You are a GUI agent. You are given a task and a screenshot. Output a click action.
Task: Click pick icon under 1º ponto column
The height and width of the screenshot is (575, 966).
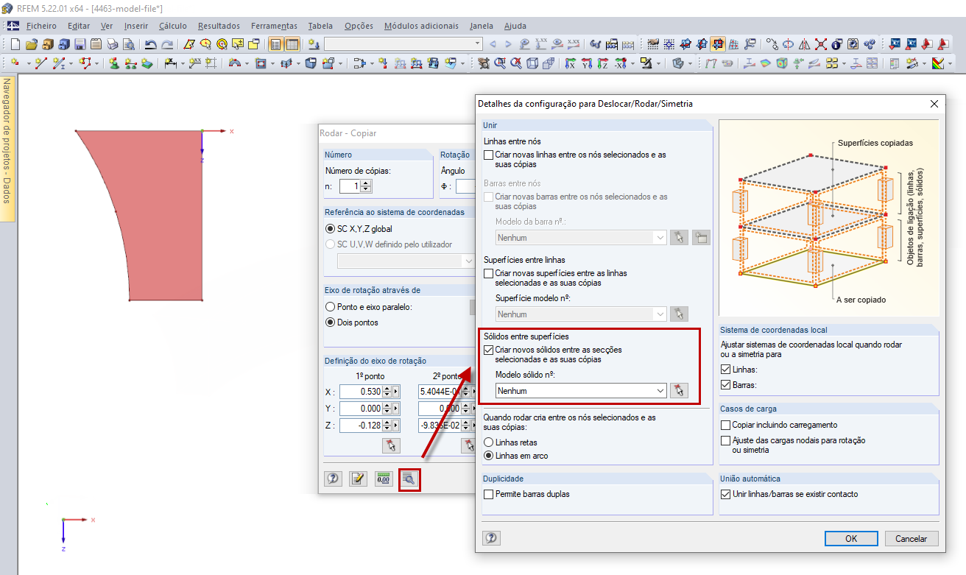tap(391, 445)
